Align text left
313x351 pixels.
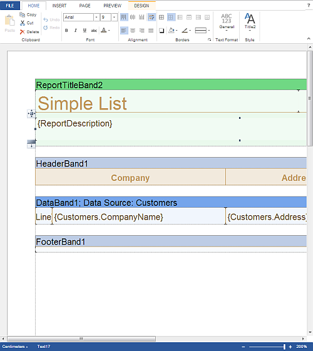click(x=124, y=31)
